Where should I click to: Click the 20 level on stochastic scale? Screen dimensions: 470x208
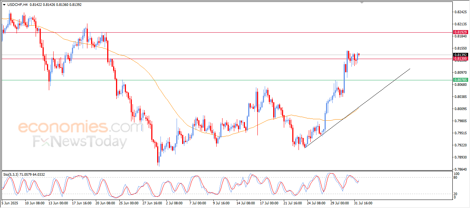click(456, 193)
